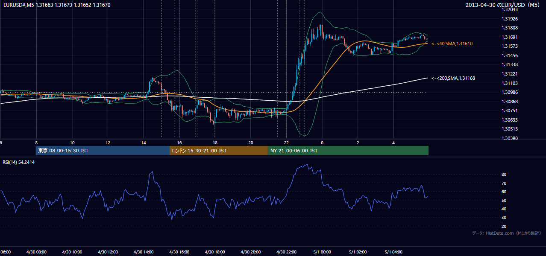Click the 5/1 04:00 time axis label
The height and width of the screenshot is (256, 546).
click(x=393, y=252)
